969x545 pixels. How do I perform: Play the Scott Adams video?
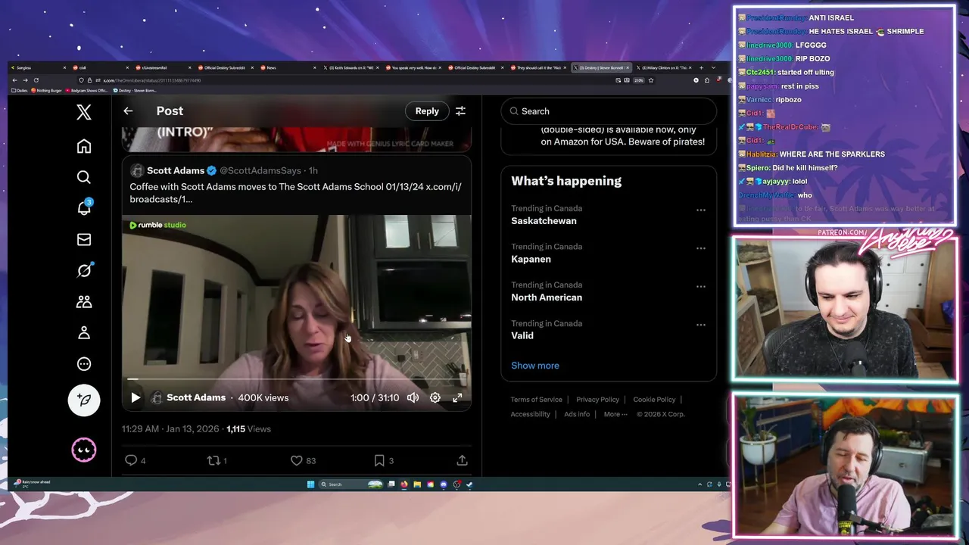coord(136,397)
